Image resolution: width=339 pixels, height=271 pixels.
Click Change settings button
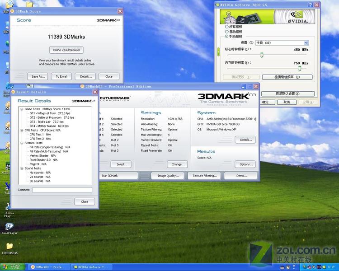pyautogui.click(x=177, y=164)
